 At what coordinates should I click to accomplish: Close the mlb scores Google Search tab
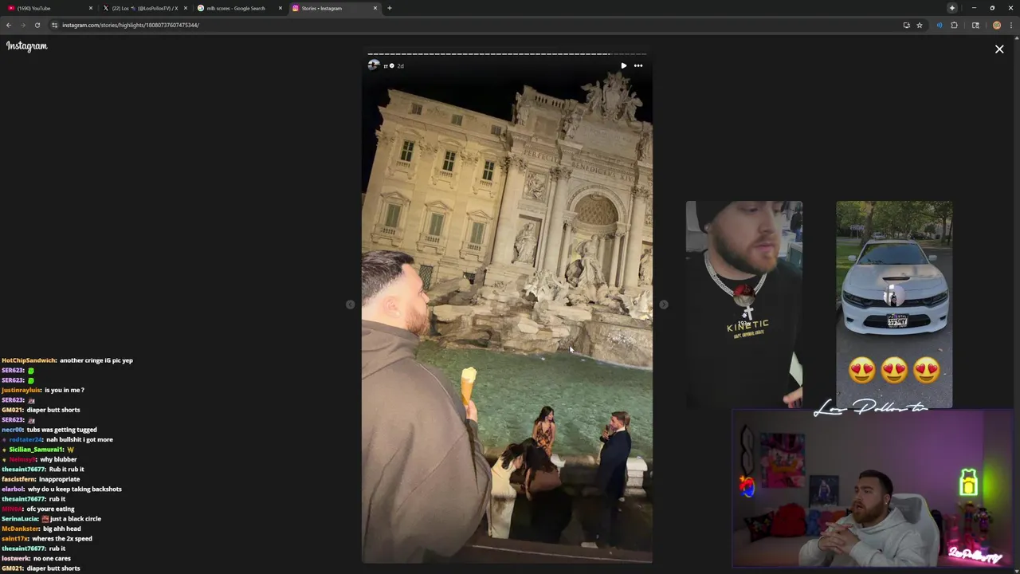click(280, 8)
